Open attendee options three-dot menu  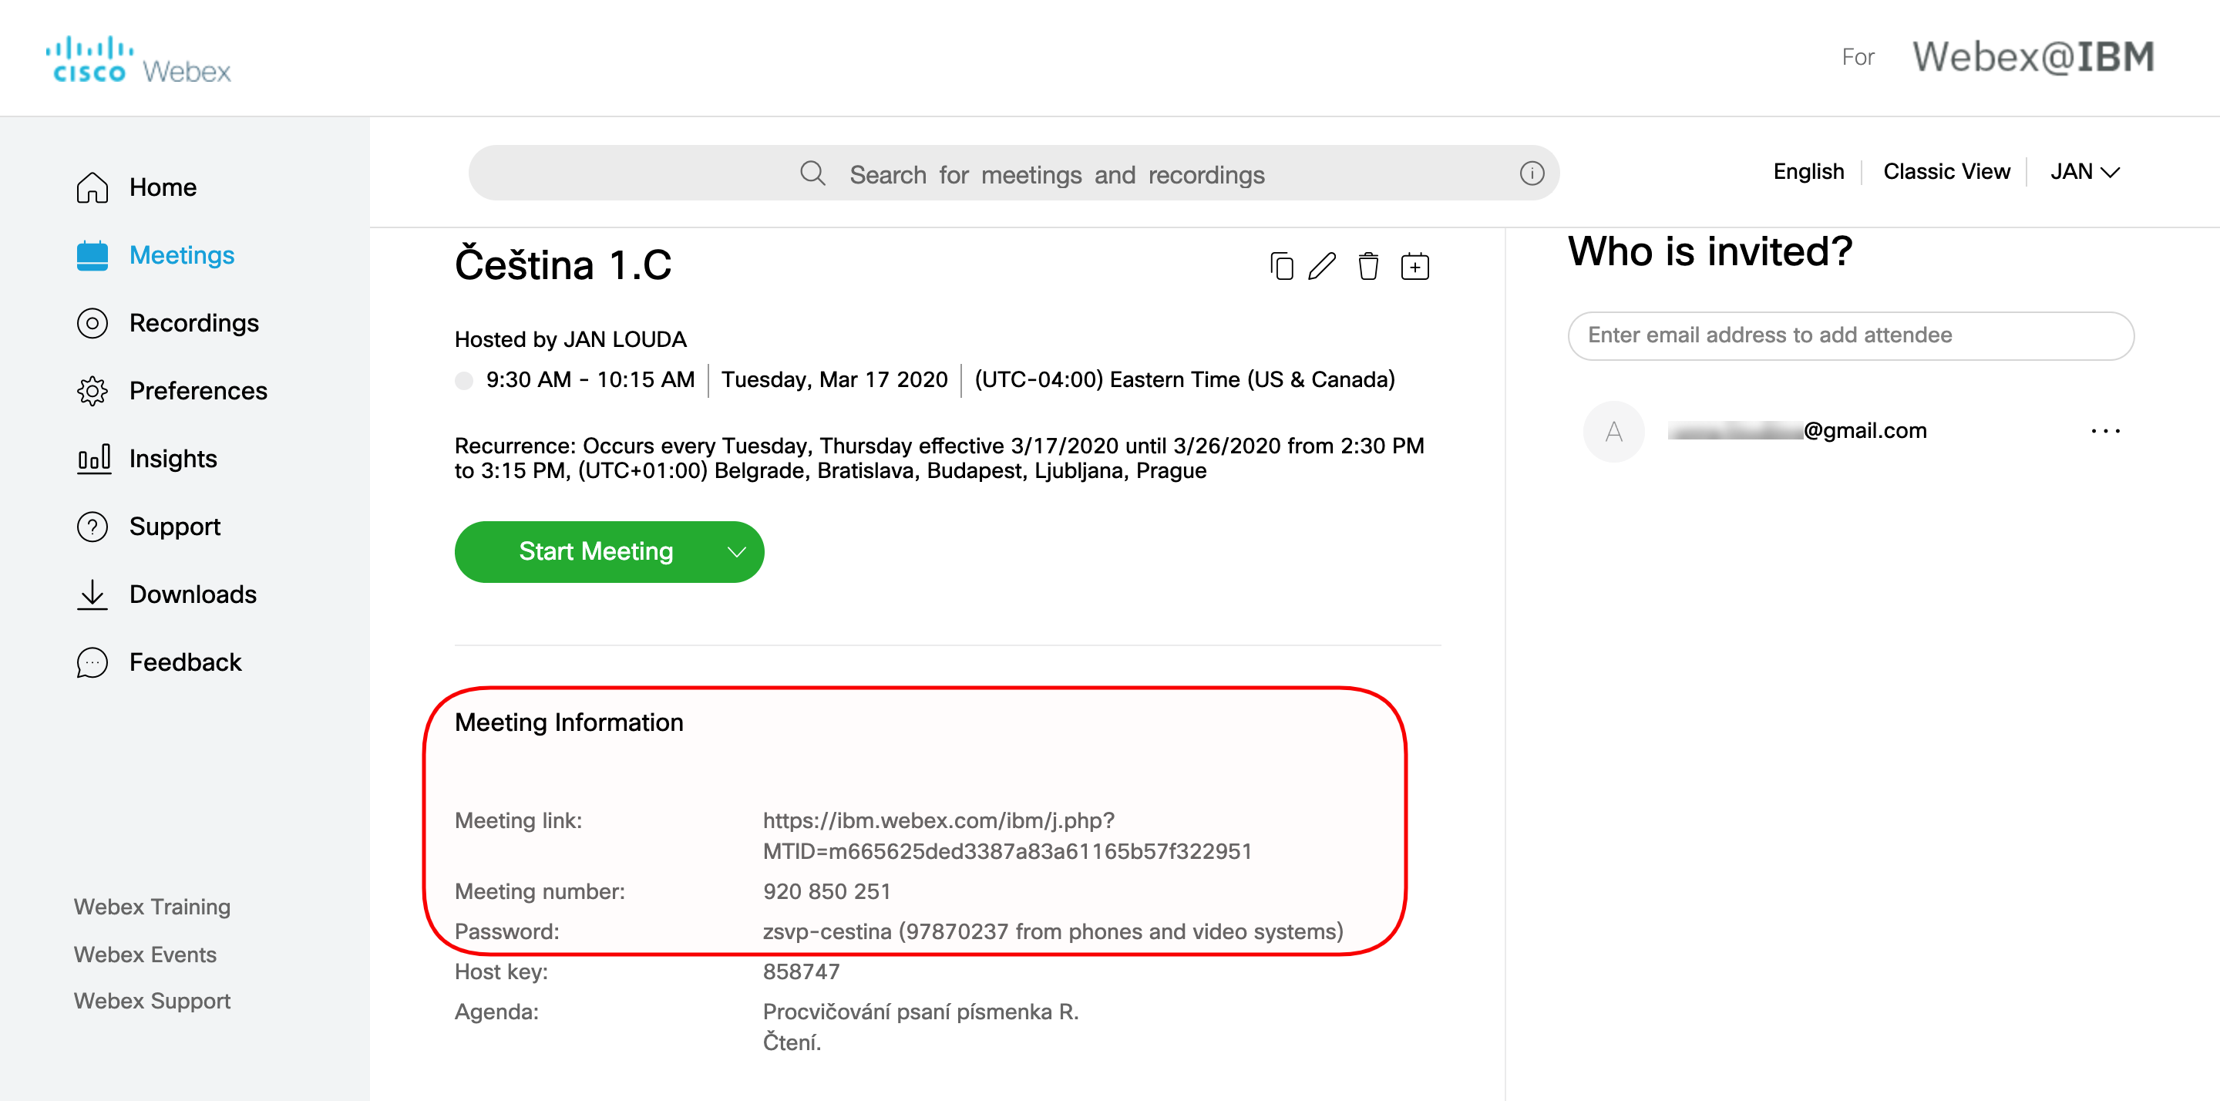point(2104,430)
